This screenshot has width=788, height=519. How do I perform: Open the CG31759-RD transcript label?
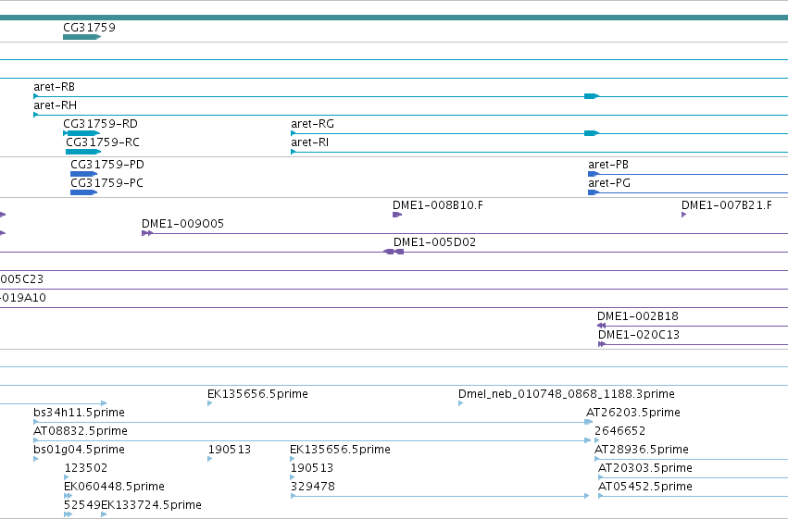click(100, 123)
